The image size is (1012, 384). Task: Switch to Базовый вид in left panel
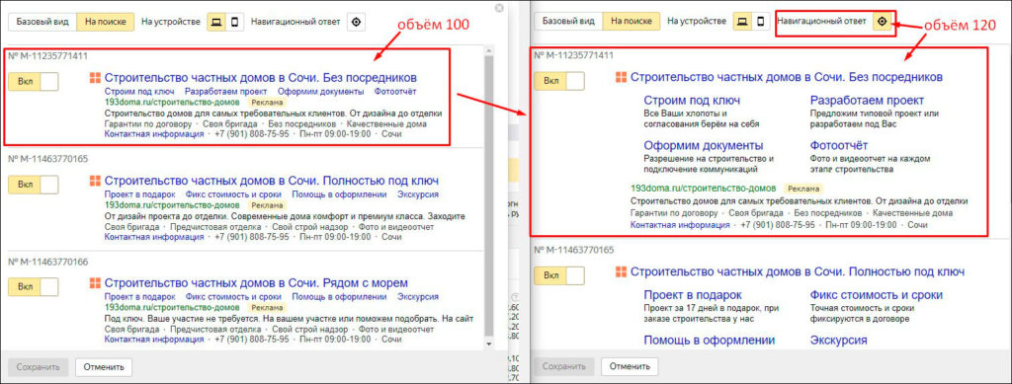(42, 22)
